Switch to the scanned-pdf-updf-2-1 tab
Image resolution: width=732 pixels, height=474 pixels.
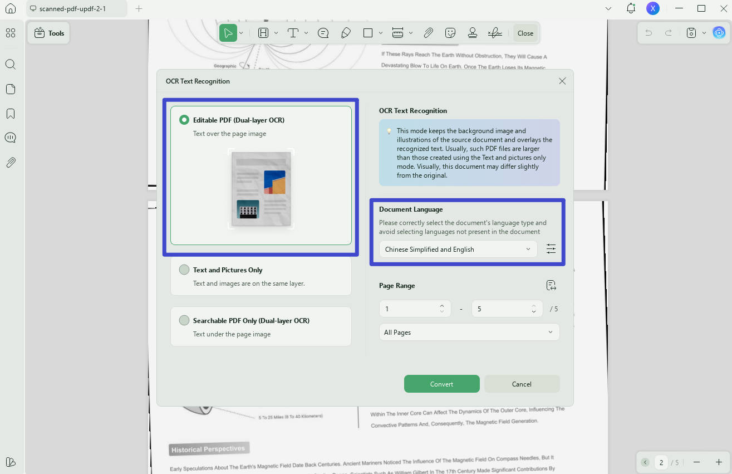pos(76,8)
